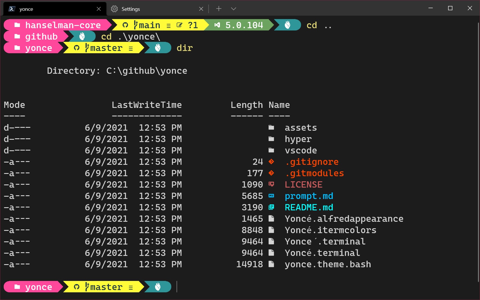Click the Visual Studio icon beside 5.0.104
The height and width of the screenshot is (300, 480).
(217, 25)
